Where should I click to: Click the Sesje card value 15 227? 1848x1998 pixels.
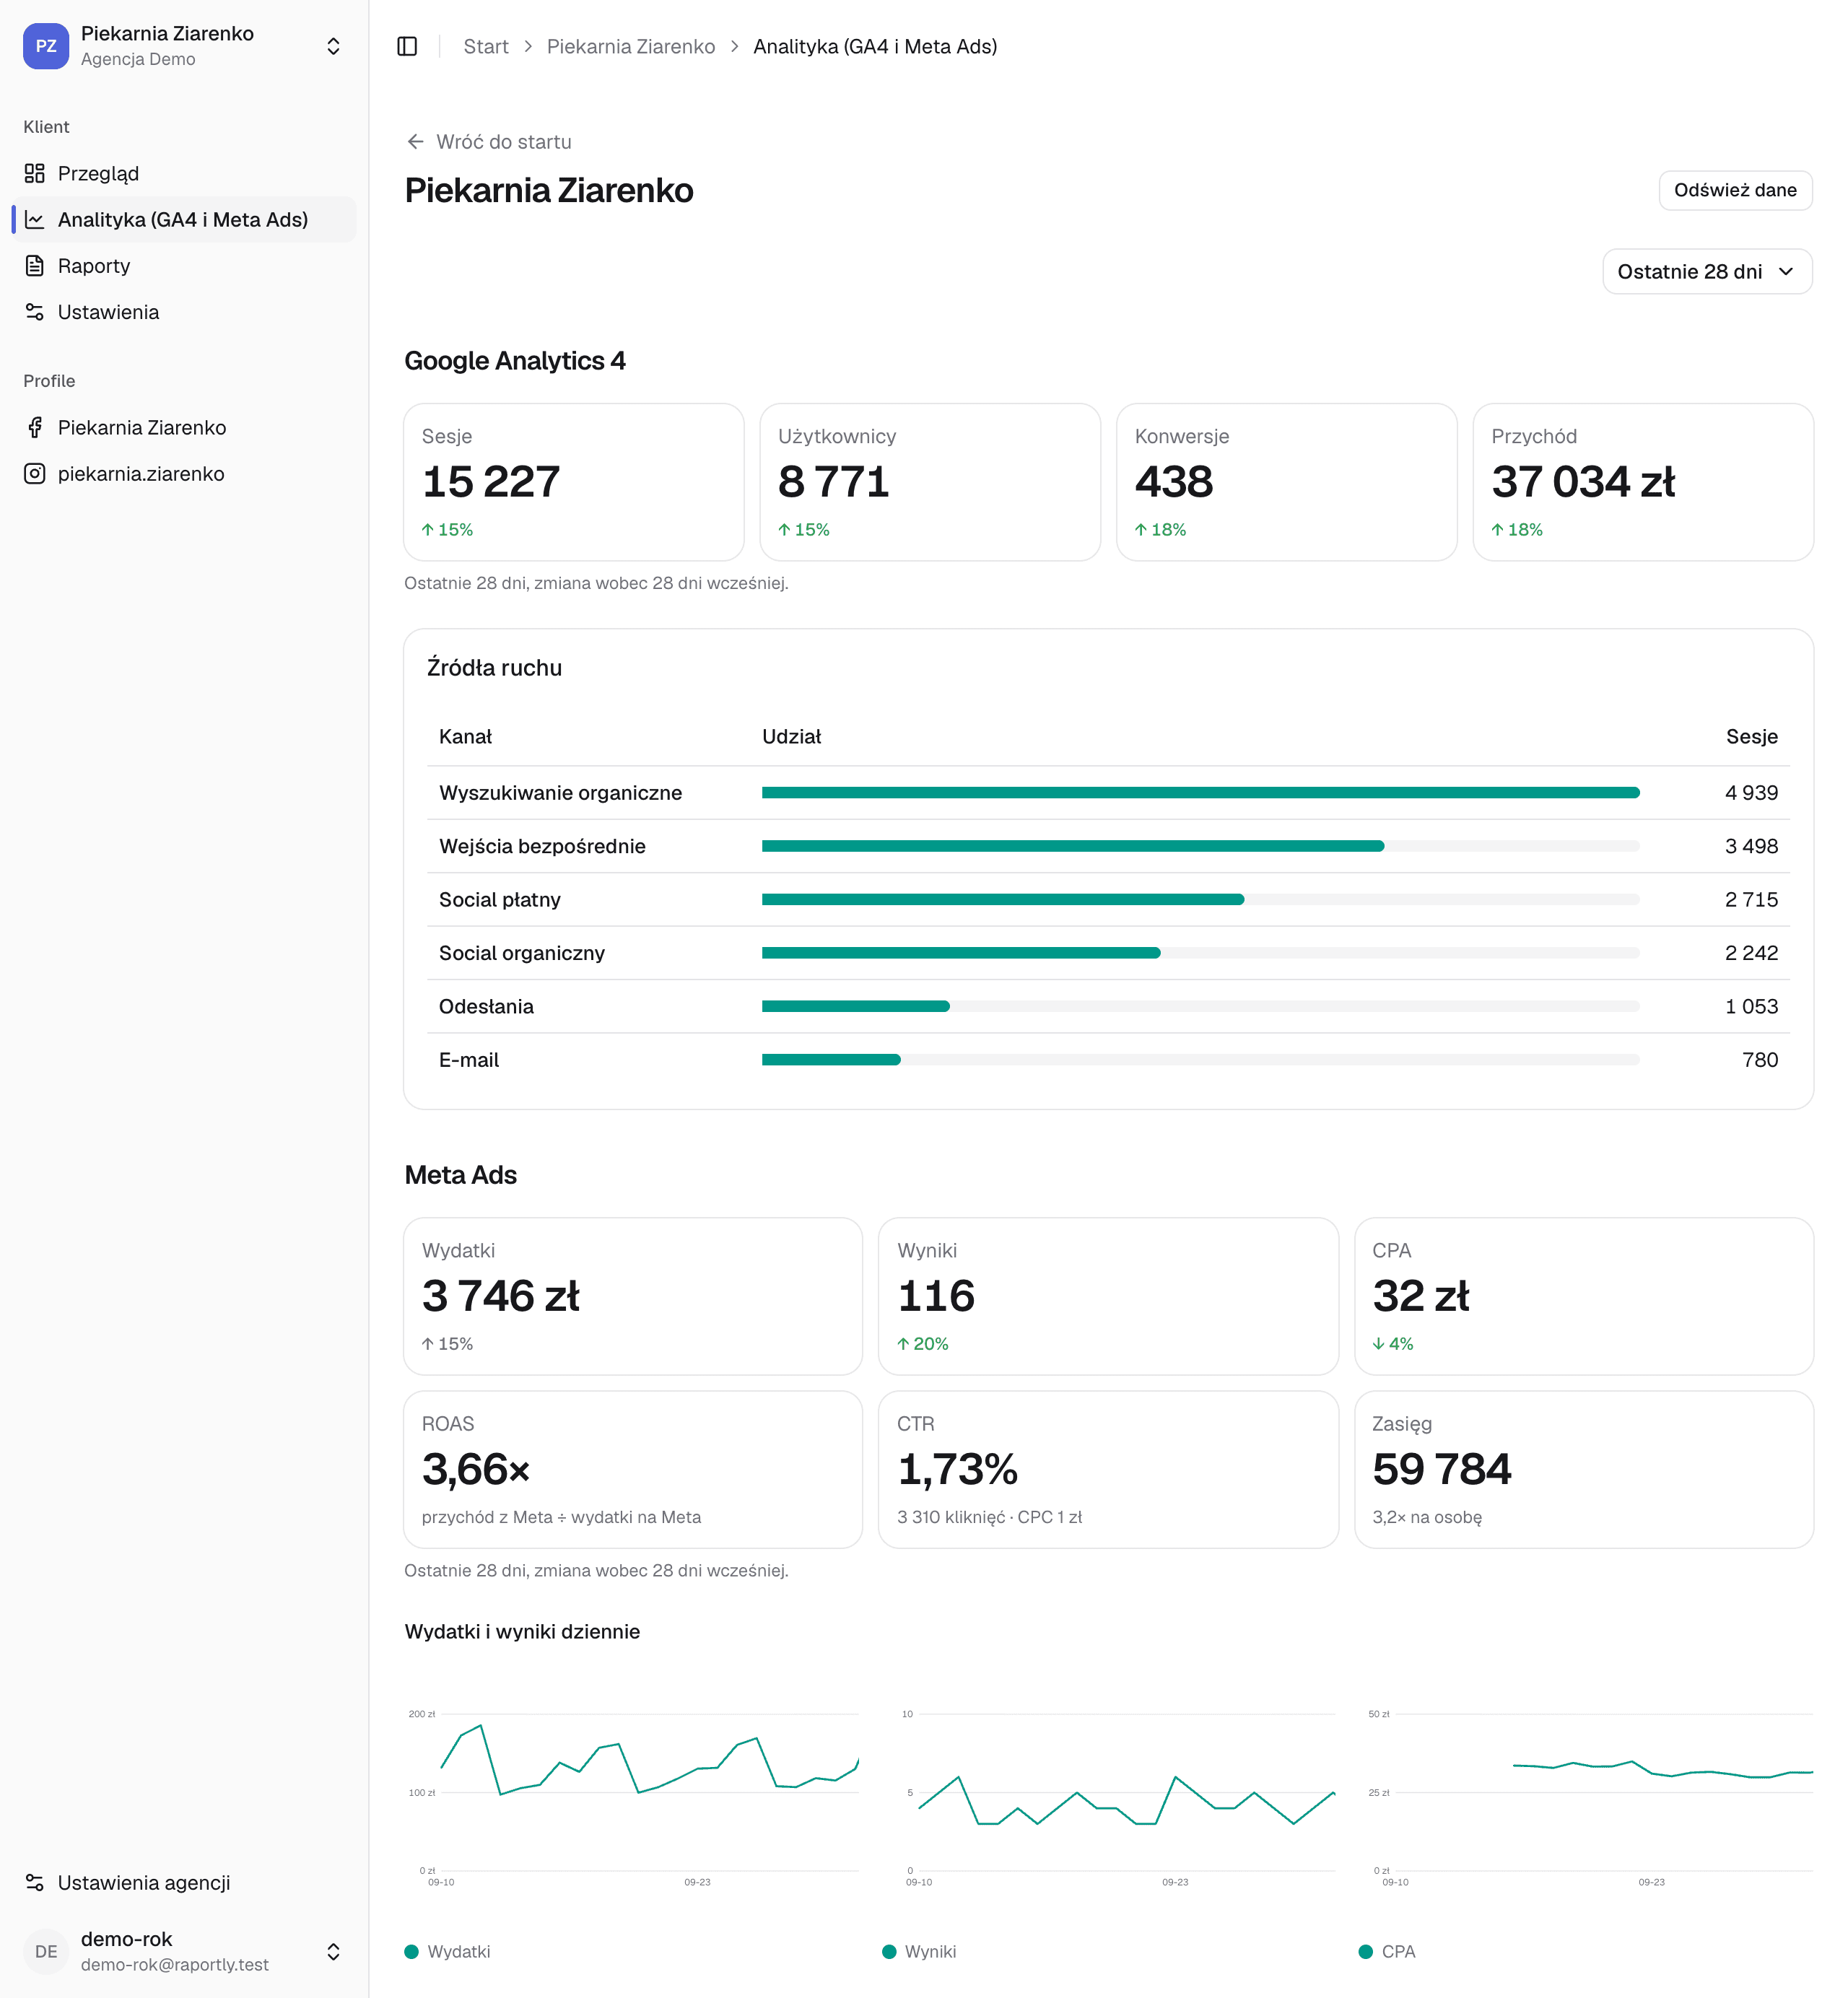click(x=491, y=482)
